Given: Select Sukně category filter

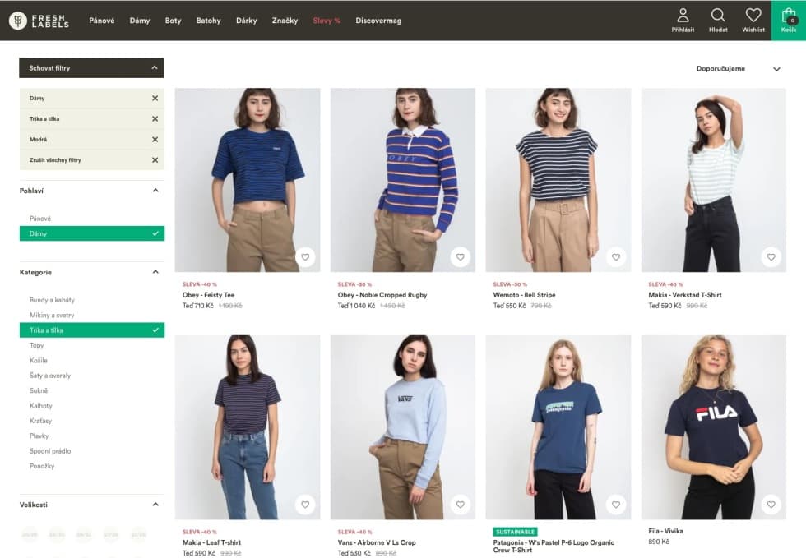Looking at the screenshot, I should 39,390.
